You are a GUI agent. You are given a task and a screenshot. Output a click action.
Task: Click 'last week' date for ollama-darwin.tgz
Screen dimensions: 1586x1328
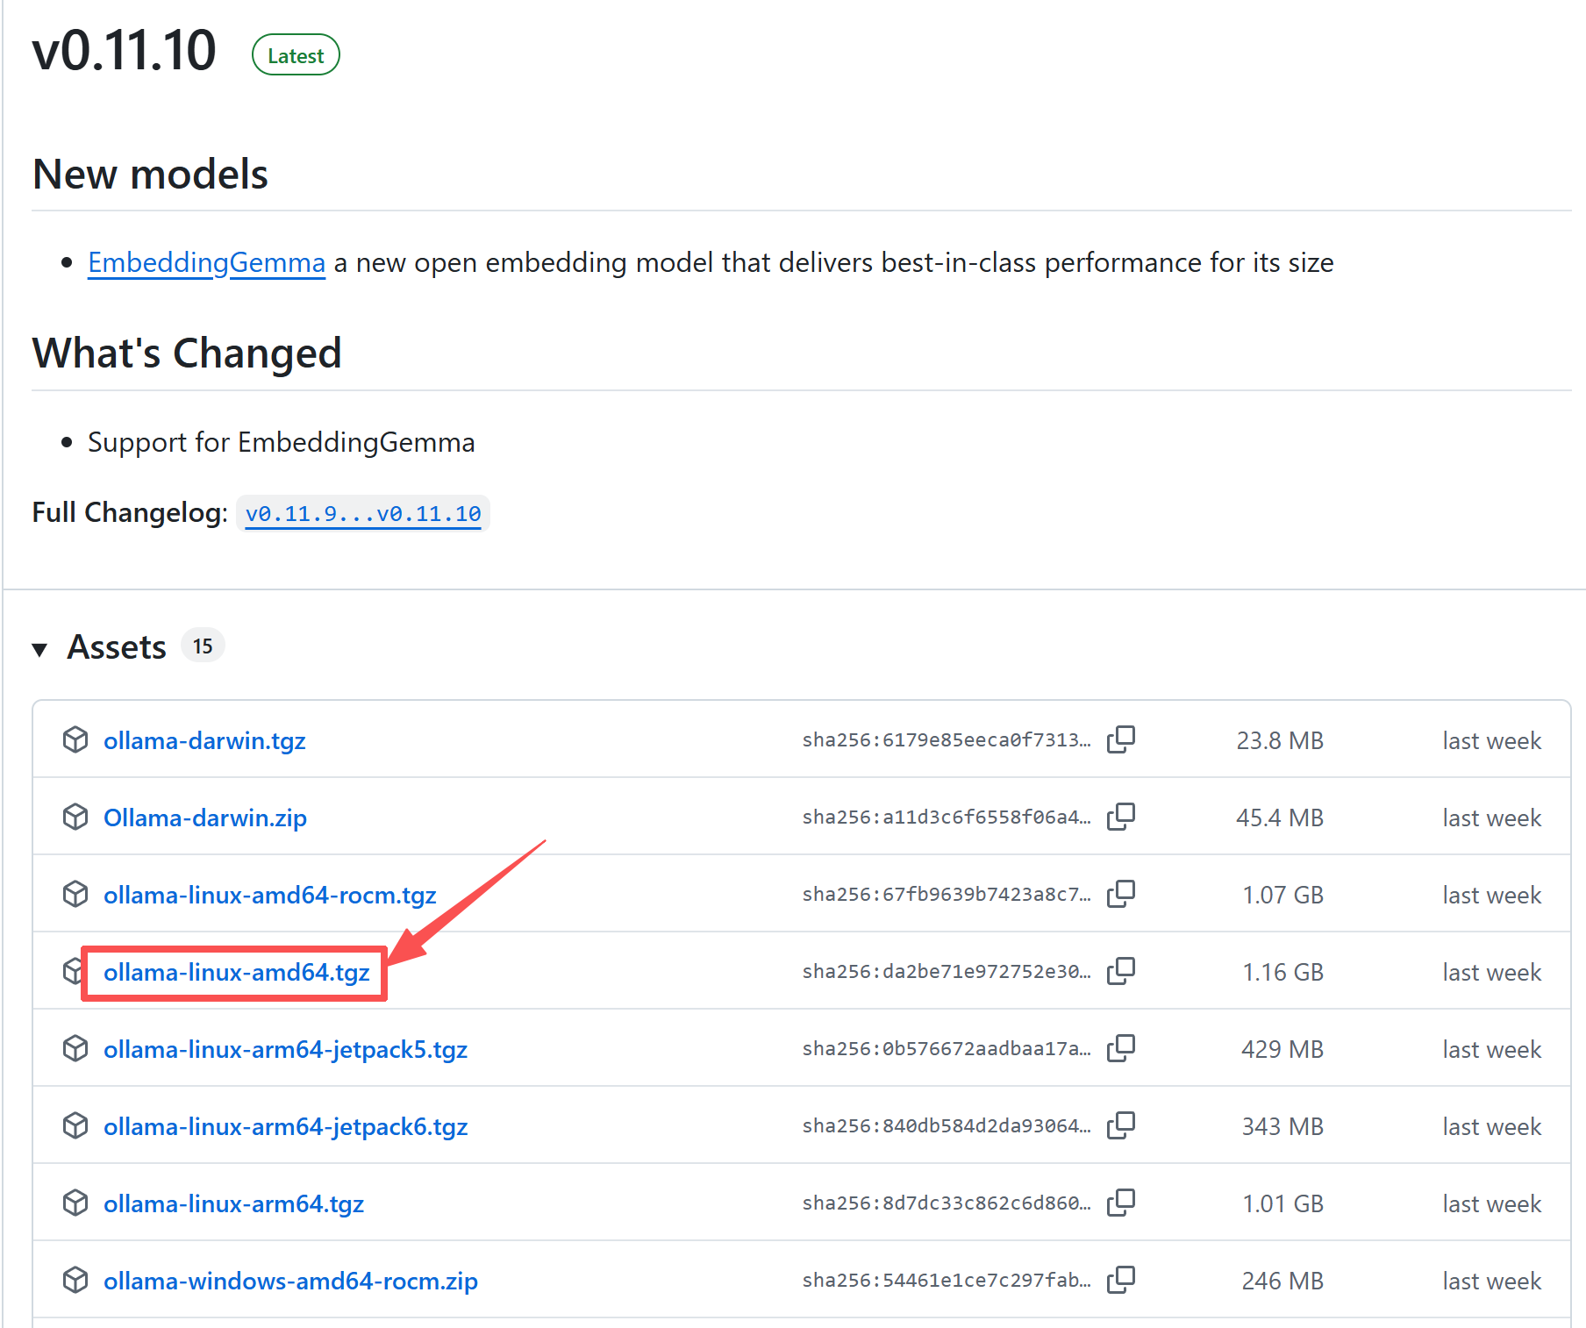point(1491,740)
